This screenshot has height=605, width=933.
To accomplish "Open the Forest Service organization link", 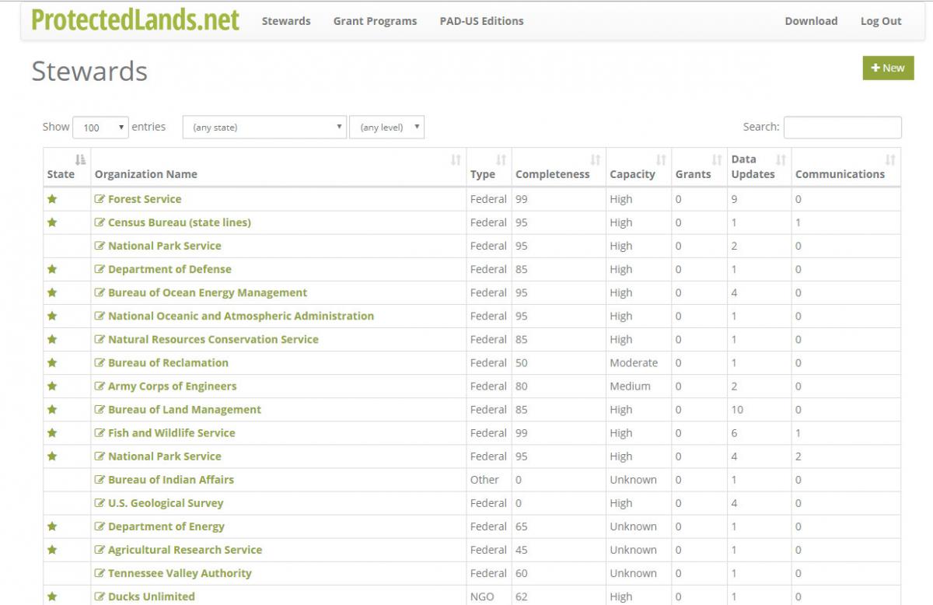I will (x=145, y=199).
